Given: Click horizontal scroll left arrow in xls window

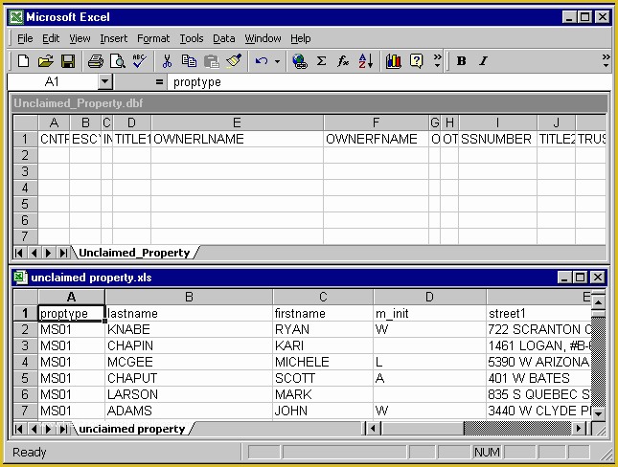Looking at the screenshot, I should 373,429.
